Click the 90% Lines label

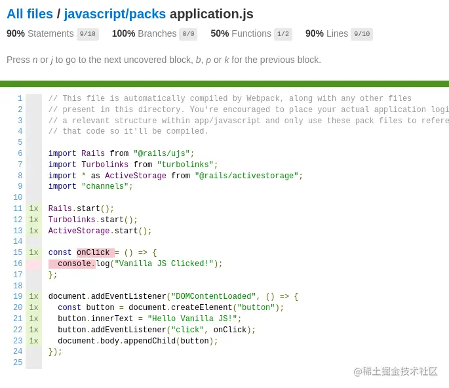click(x=326, y=34)
